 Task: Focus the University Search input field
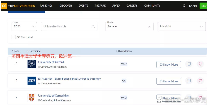69,26
